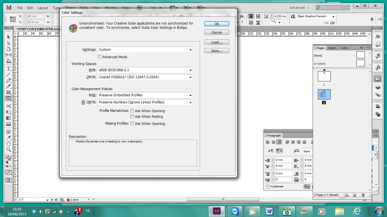Select the Hand tool
Viewport: 387px width, 217px height.
8,144
